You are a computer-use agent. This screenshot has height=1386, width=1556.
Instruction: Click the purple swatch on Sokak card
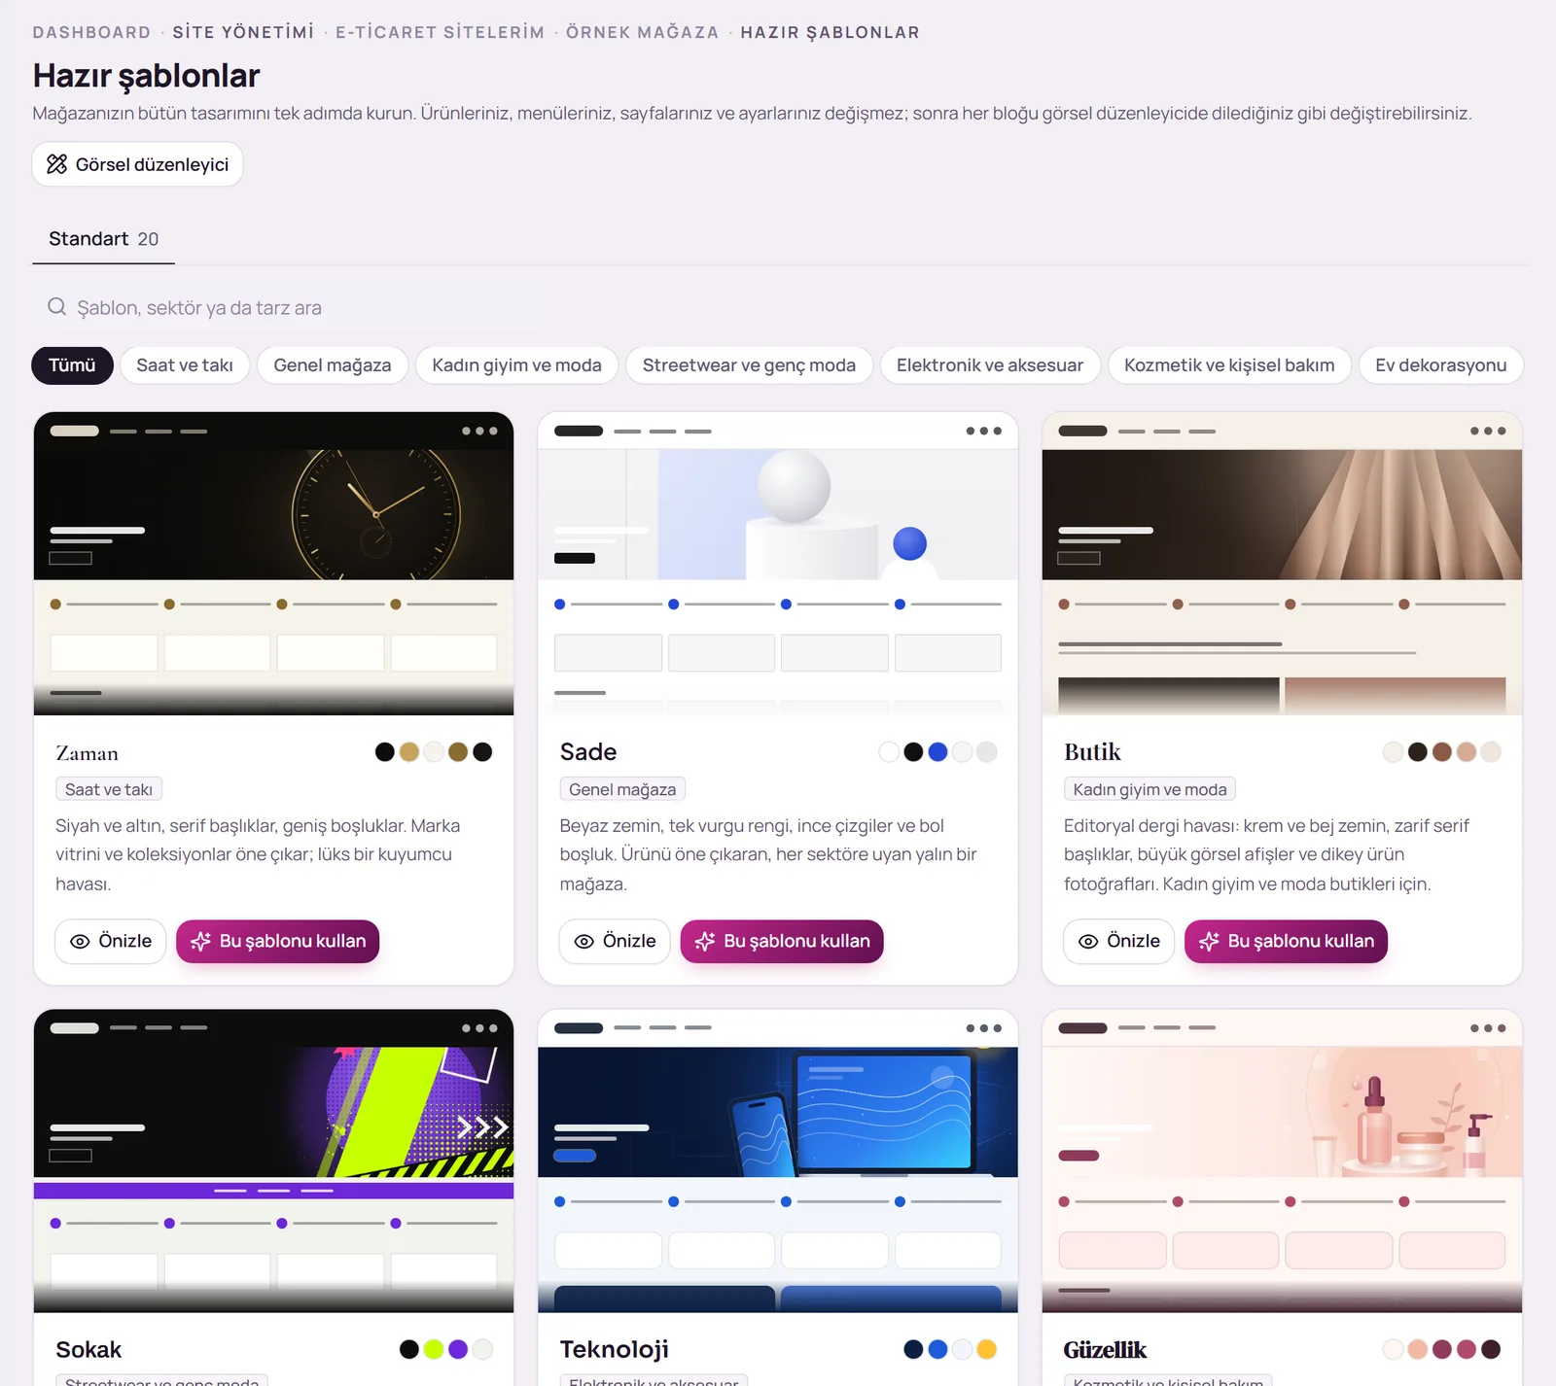click(x=458, y=1349)
